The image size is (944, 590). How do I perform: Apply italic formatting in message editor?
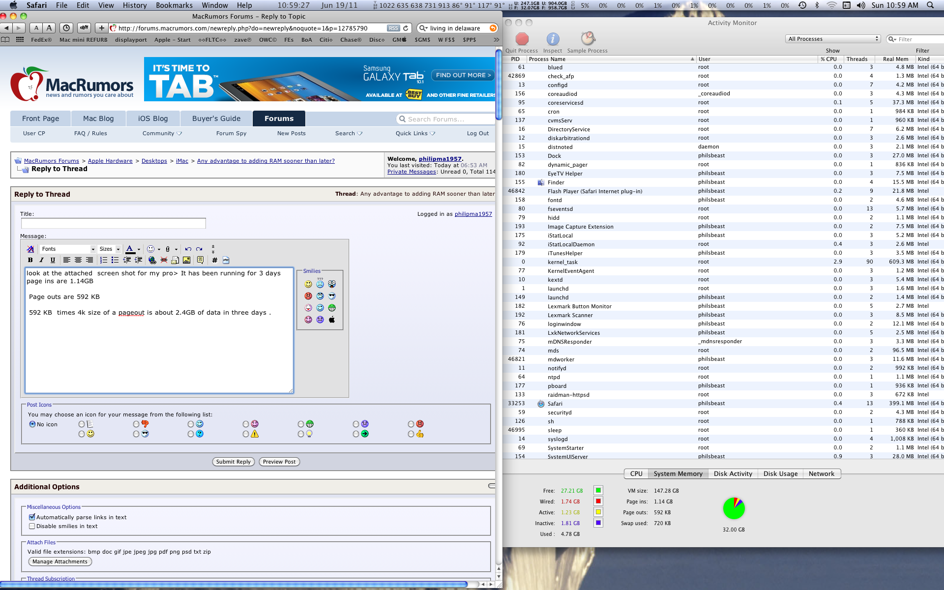tap(42, 260)
